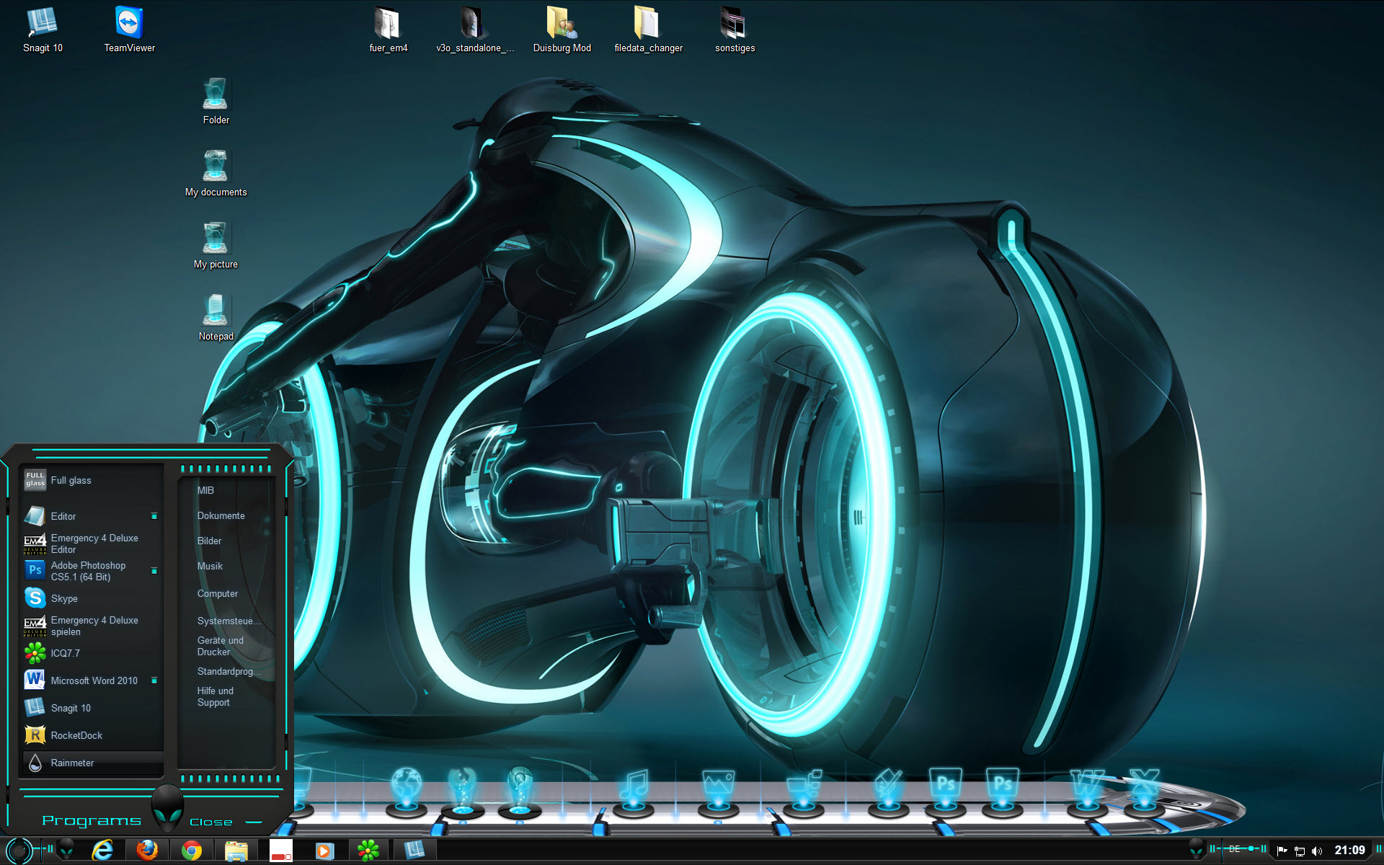Image resolution: width=1384 pixels, height=865 pixels.
Task: Click the Word hologram icon in the dock
Action: 1087,791
